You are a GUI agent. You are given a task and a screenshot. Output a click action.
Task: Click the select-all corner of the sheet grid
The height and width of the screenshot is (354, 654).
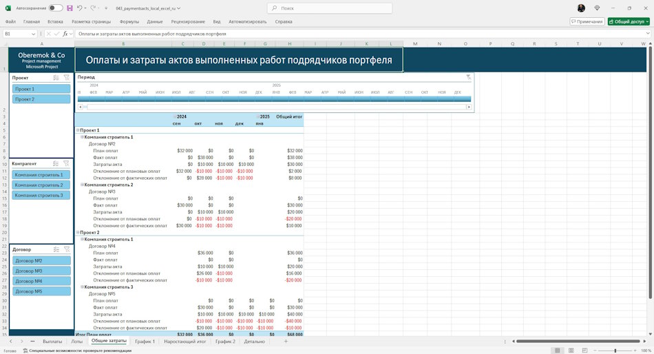pyautogui.click(x=4, y=43)
